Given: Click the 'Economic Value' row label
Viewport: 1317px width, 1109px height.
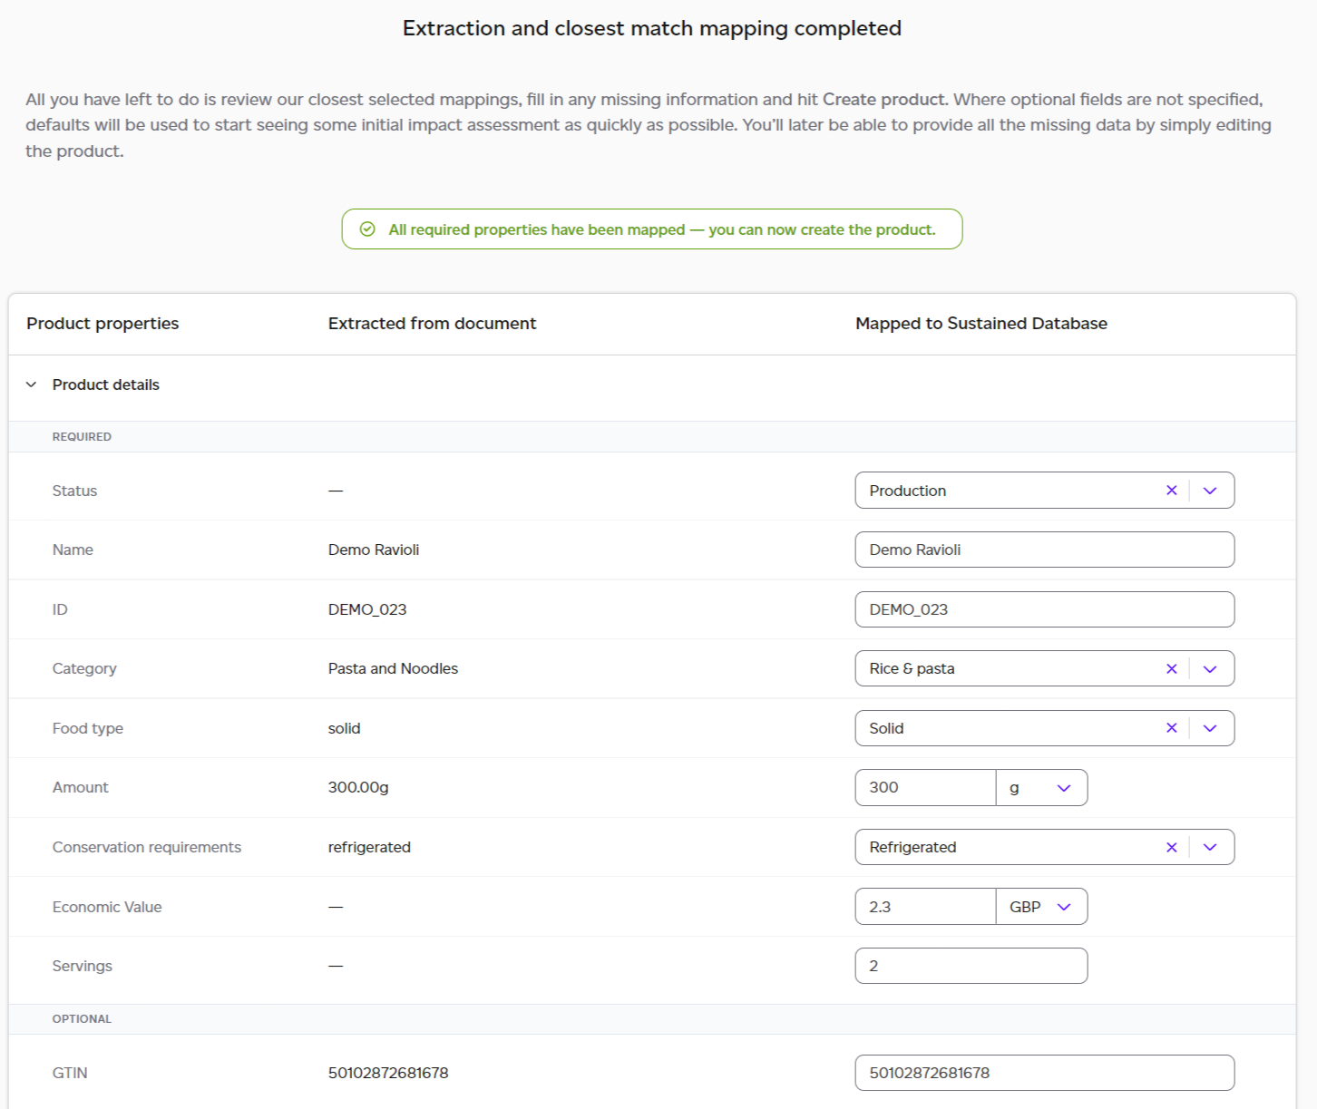Looking at the screenshot, I should [107, 907].
